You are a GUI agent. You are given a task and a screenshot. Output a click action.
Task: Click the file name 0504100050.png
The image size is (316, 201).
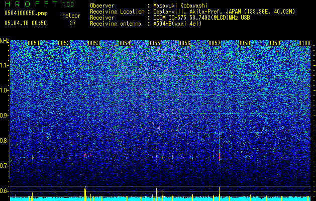[x=26, y=14]
